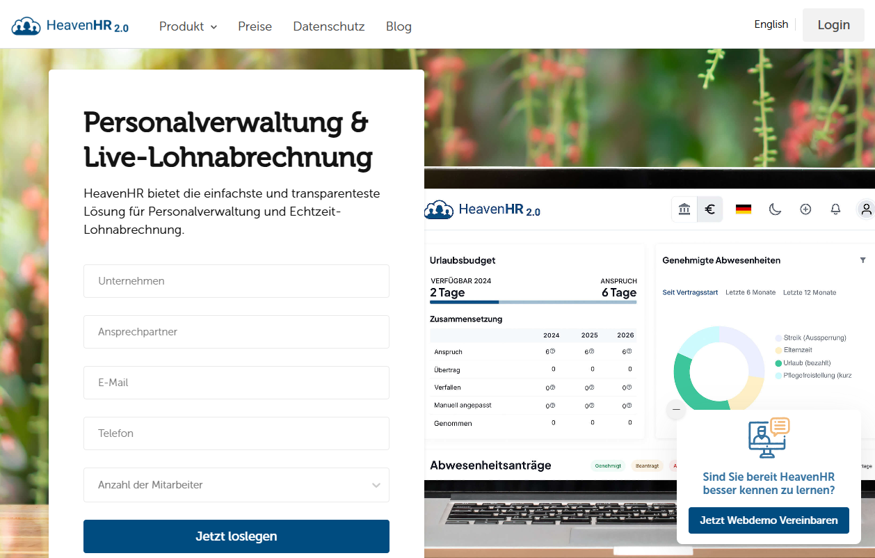Click the Anspruch row label in the table
875x558 pixels.
tap(448, 352)
